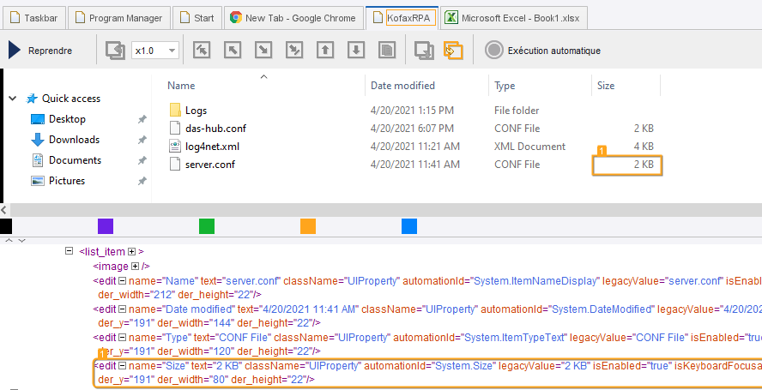Toggle Exécution automatique recording button

click(493, 51)
